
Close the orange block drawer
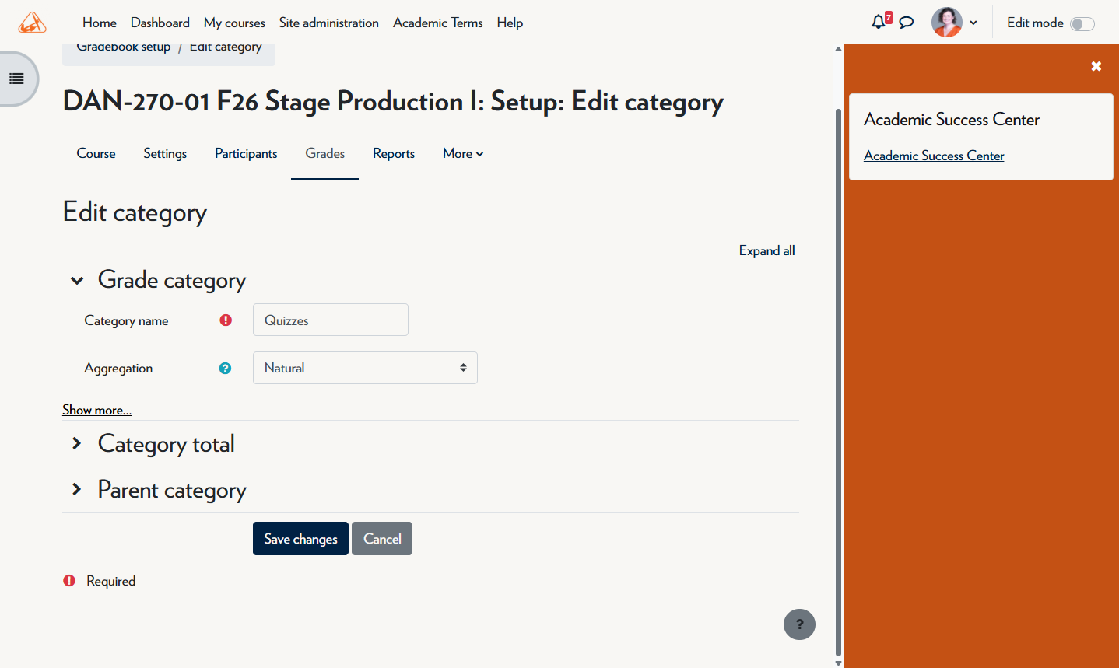1096,66
